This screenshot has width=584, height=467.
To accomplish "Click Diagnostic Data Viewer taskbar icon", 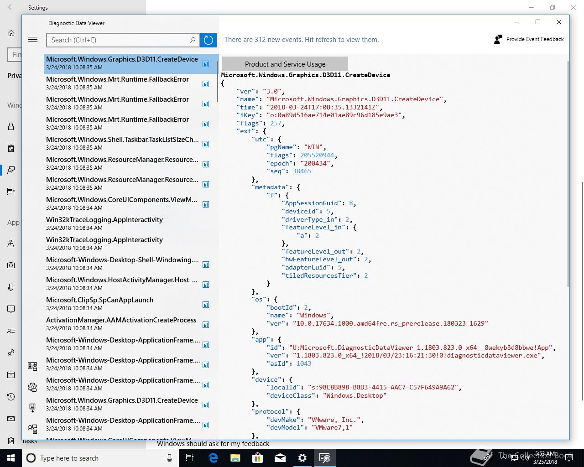I will click(x=324, y=458).
